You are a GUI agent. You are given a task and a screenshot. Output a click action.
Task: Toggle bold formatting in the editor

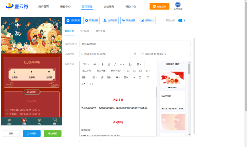pos(103,64)
